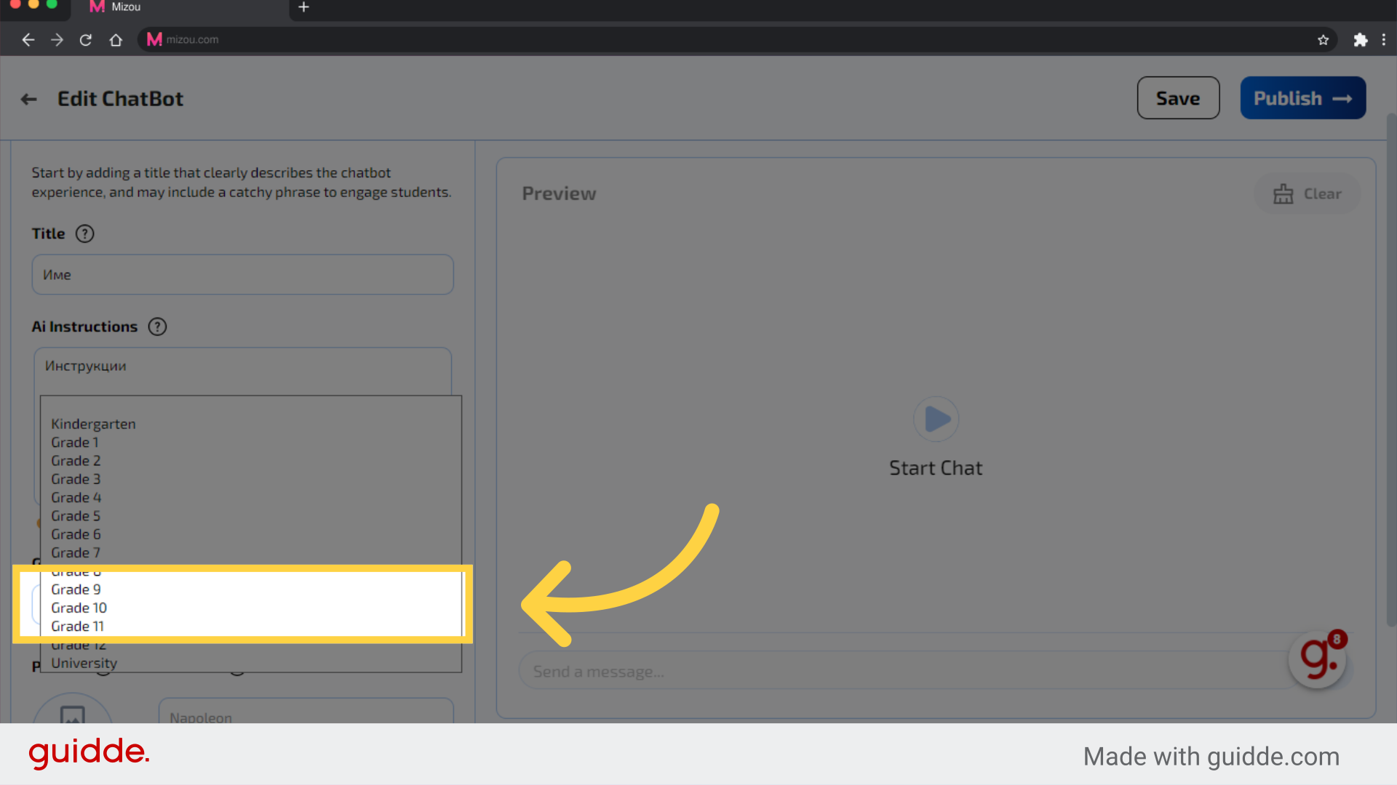The width and height of the screenshot is (1397, 785).
Task: Click the browser back navigation arrow
Action: click(28, 39)
